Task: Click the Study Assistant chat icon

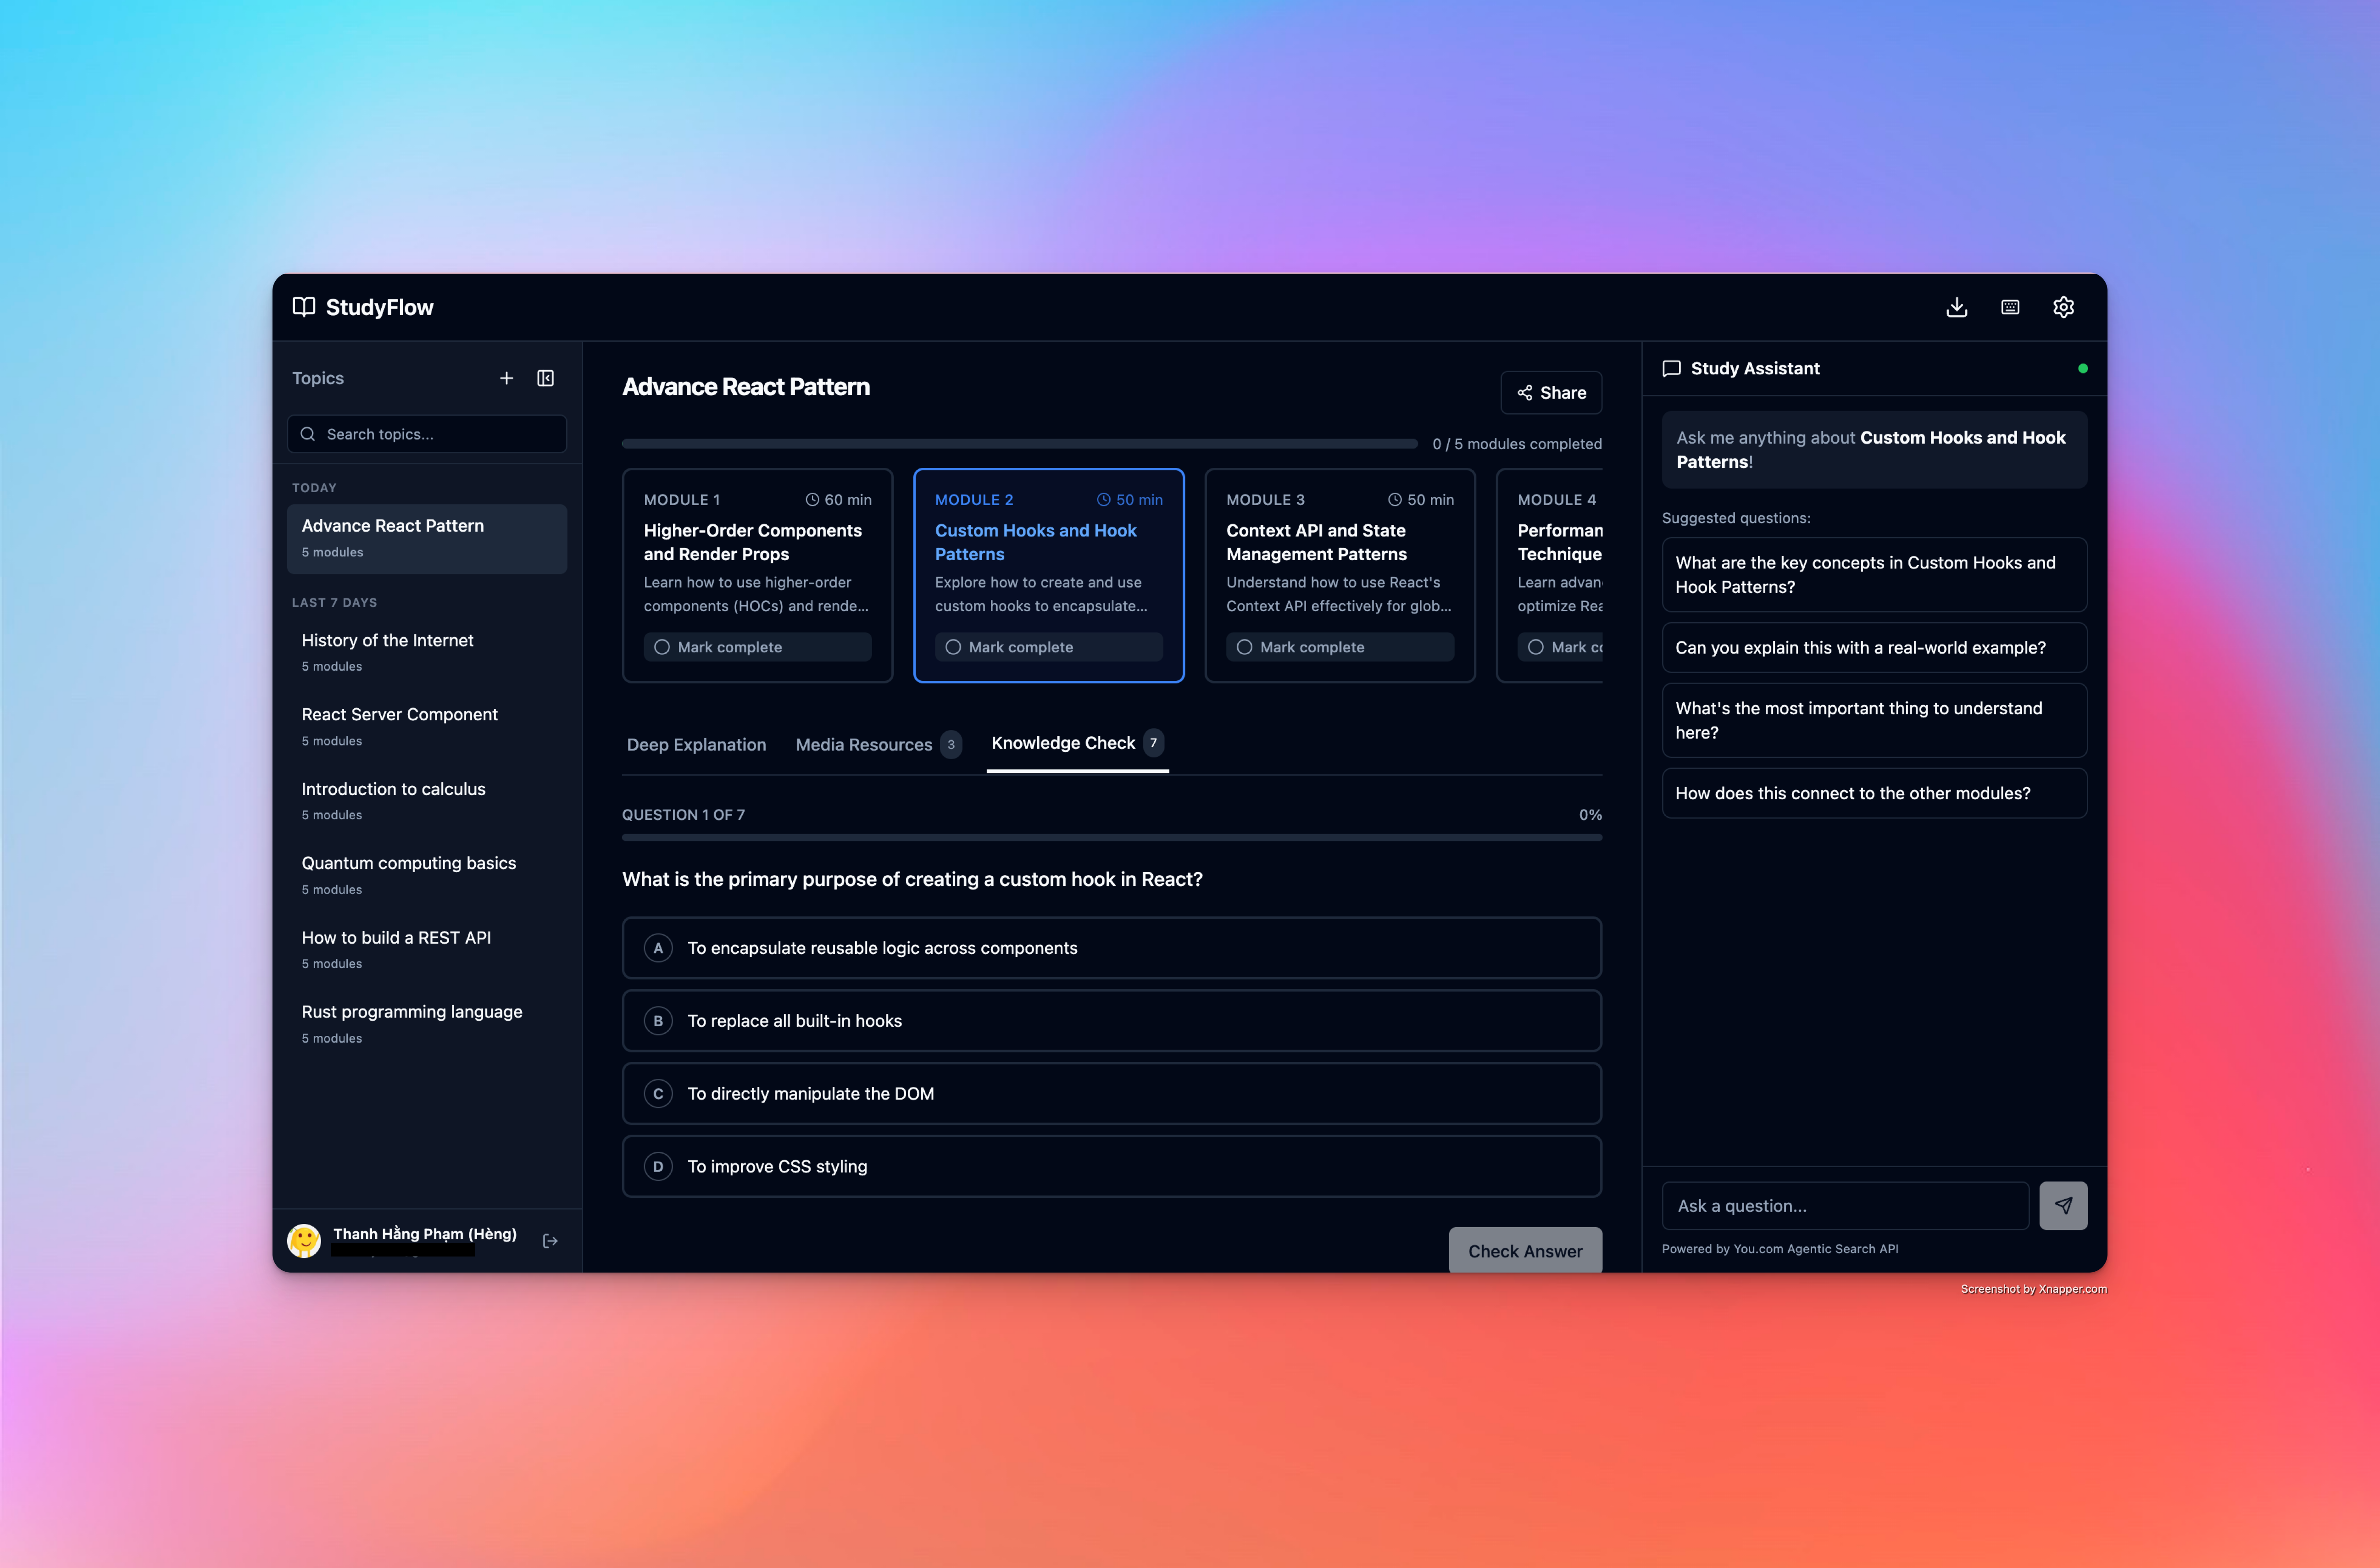Action: [1671, 368]
